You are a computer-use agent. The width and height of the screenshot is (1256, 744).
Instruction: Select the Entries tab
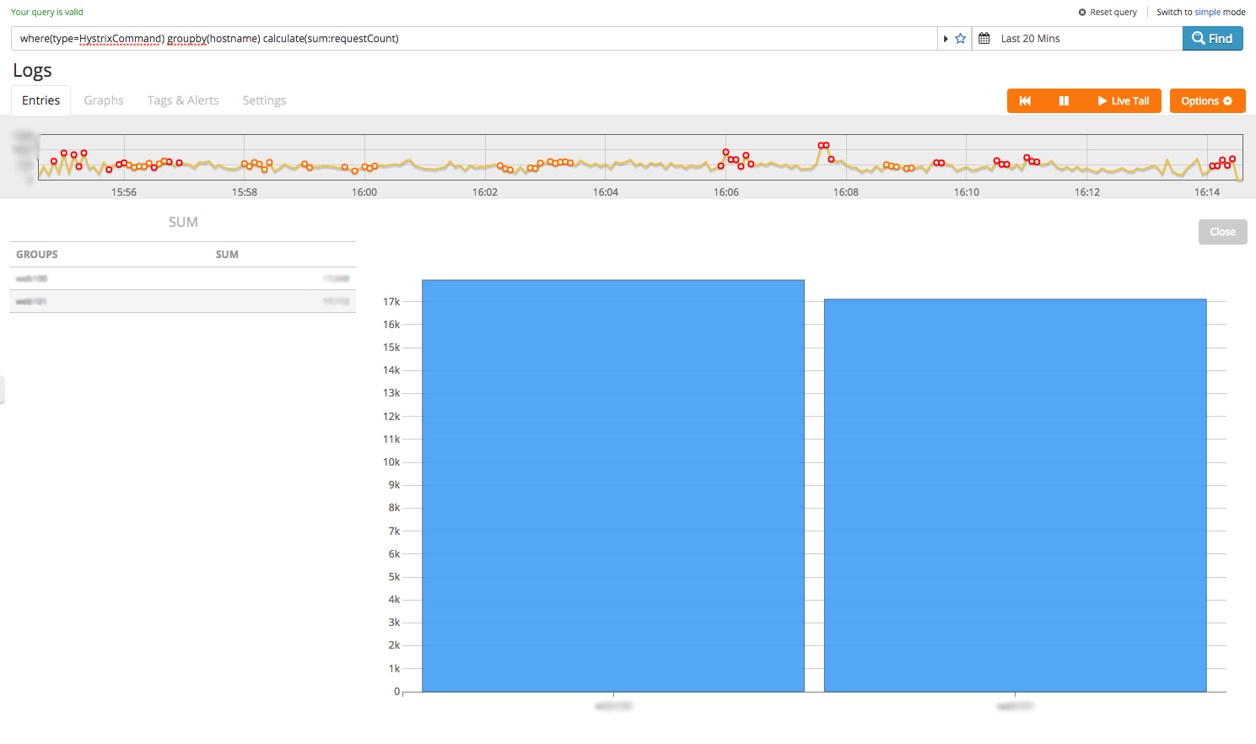coord(41,100)
